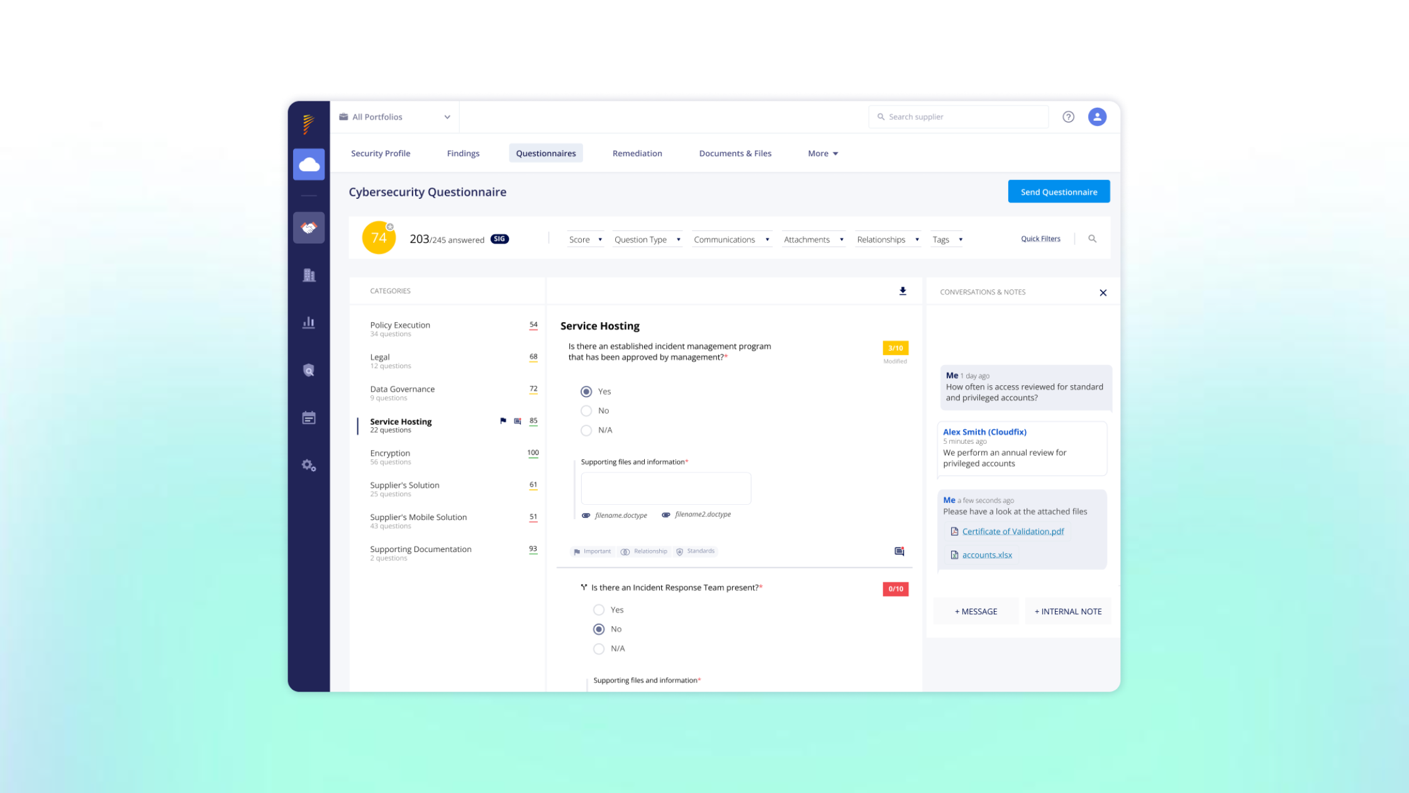Expand the More menu

(823, 154)
